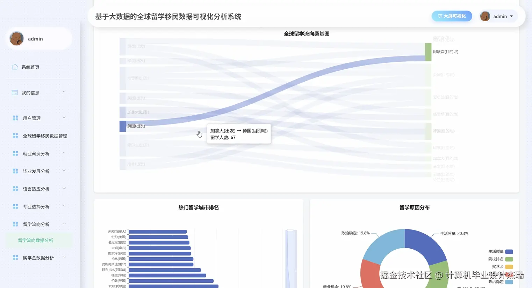The height and width of the screenshot is (288, 532).
Task: Click the 毕业发展分析 grid icon
Action: pos(15,171)
